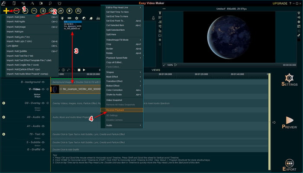
Task: Choose Reverse Playback in context menu
Action: tap(122, 110)
